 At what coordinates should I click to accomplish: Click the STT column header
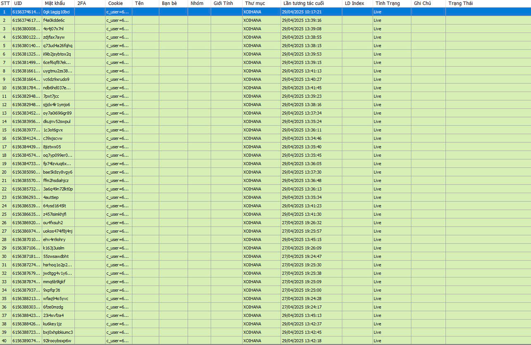point(5,3)
